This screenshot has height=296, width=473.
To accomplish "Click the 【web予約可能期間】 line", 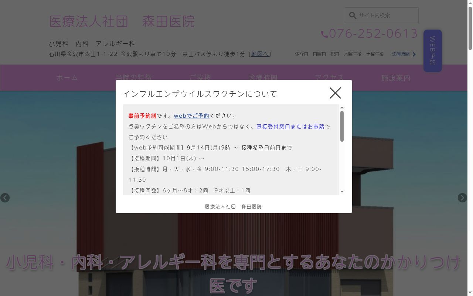I will click(210, 148).
